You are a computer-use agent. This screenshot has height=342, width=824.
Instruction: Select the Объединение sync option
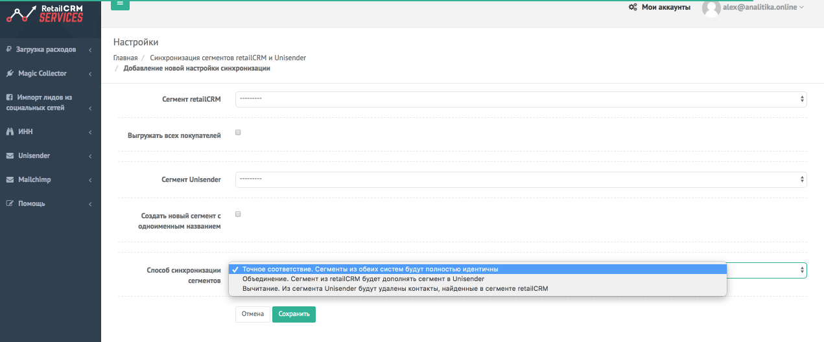point(478,279)
